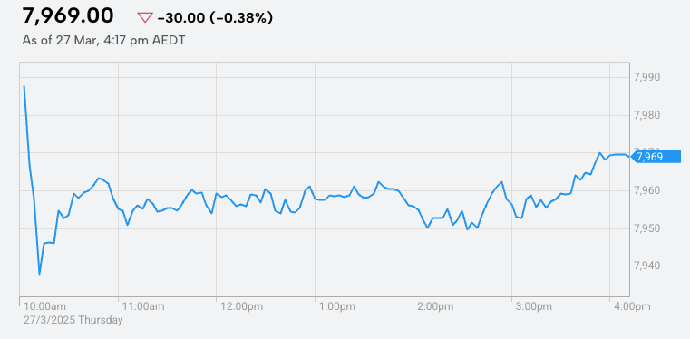Click the 7,940 price axis label
Screen dimensions: 690x339
point(646,266)
